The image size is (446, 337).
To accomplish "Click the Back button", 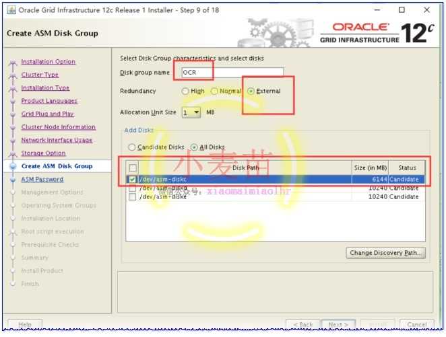I will tap(303, 324).
